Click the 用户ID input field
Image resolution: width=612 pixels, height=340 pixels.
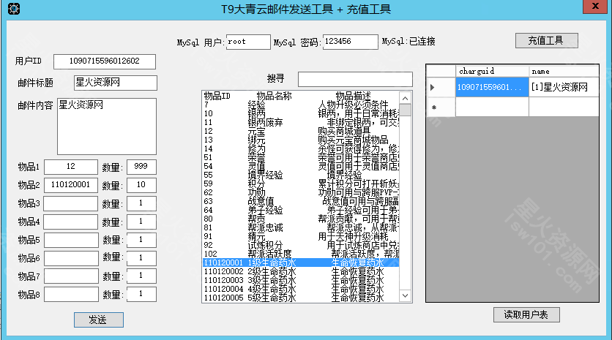(x=105, y=61)
